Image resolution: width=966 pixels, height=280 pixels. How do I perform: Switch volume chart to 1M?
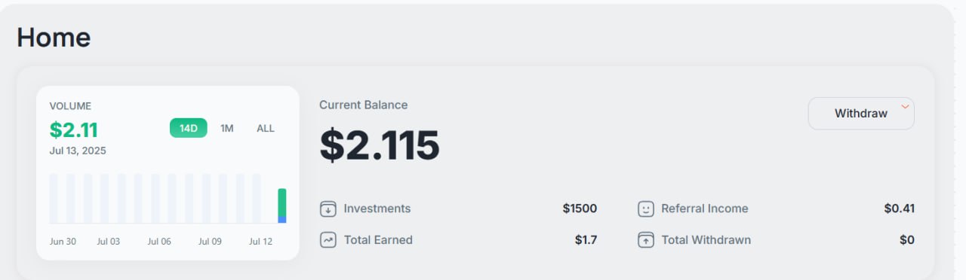[227, 128]
